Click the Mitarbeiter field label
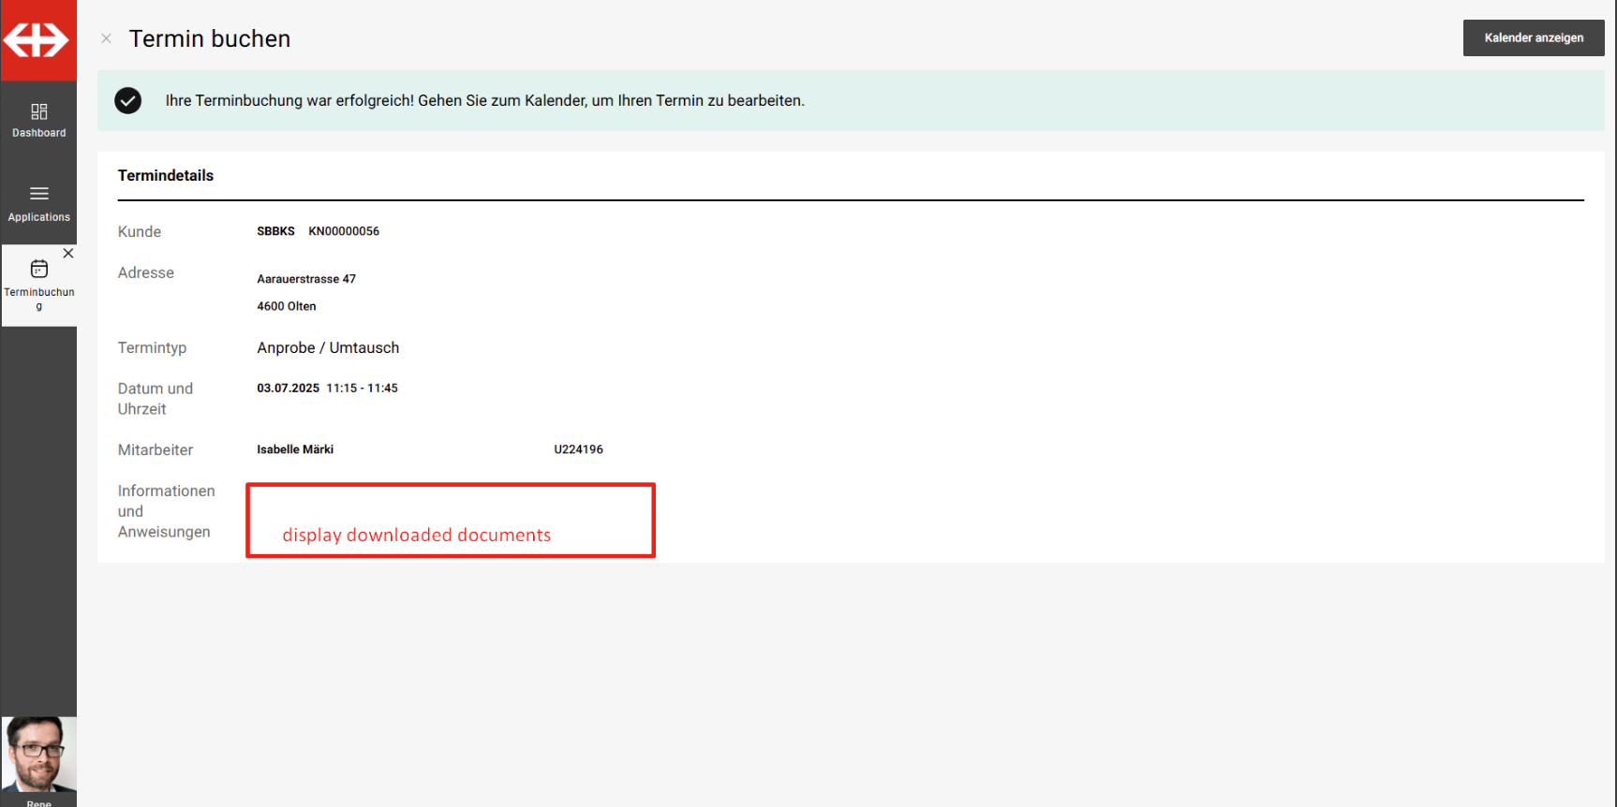Image resolution: width=1617 pixels, height=807 pixels. 156,449
